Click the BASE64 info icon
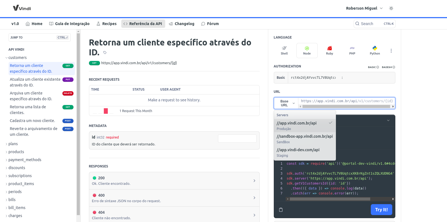This screenshot has width=447, height=222. 394,67
